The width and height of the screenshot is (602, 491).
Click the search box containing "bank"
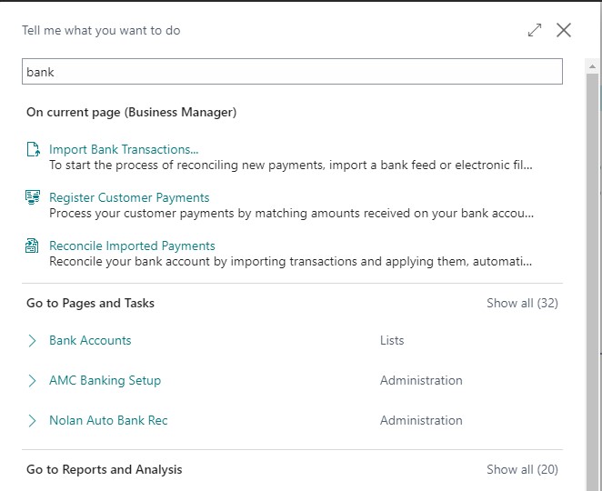(292, 72)
